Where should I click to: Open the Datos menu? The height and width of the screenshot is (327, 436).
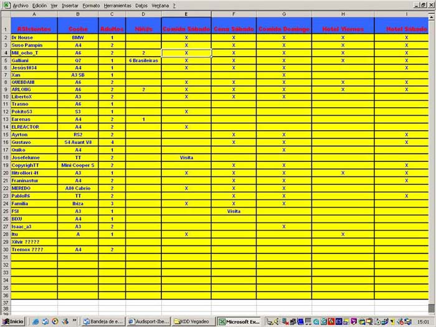[x=141, y=4]
